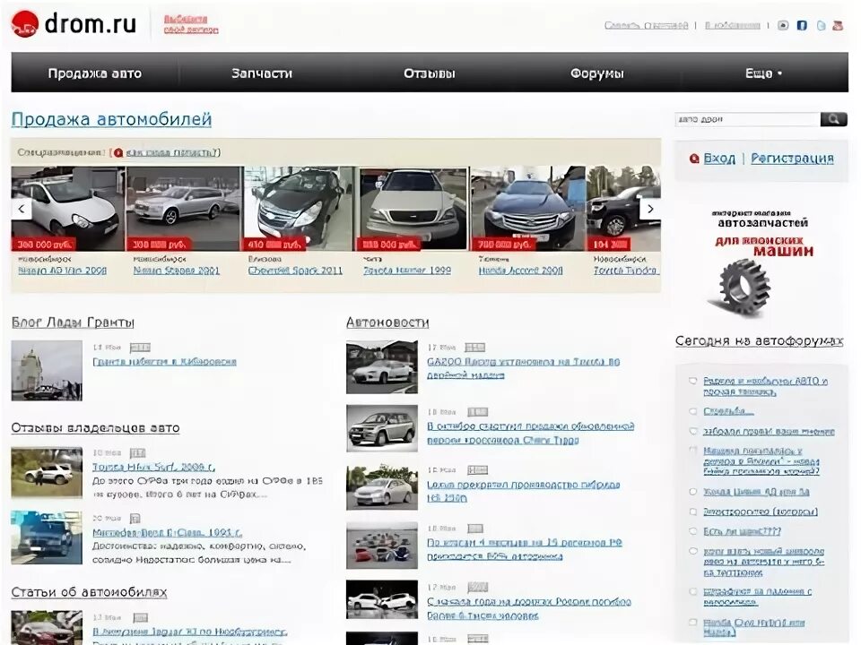
Task: Open the Honda Accord 2008 listing link
Action: [520, 271]
